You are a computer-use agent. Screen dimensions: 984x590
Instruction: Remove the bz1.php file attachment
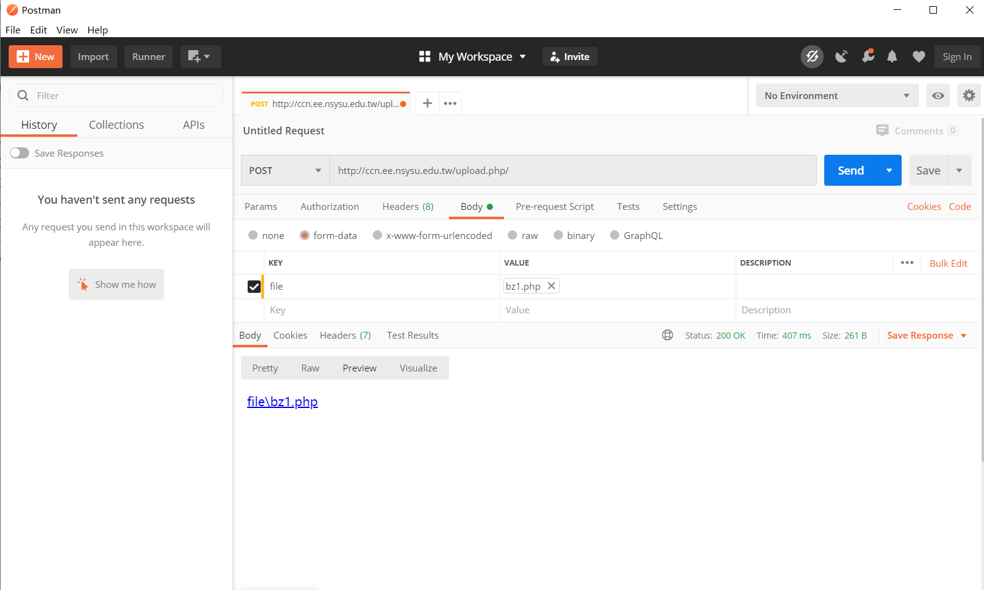(551, 286)
